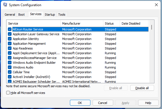
Task: Select the AppX Deployment Service entry
Action: 36,53
